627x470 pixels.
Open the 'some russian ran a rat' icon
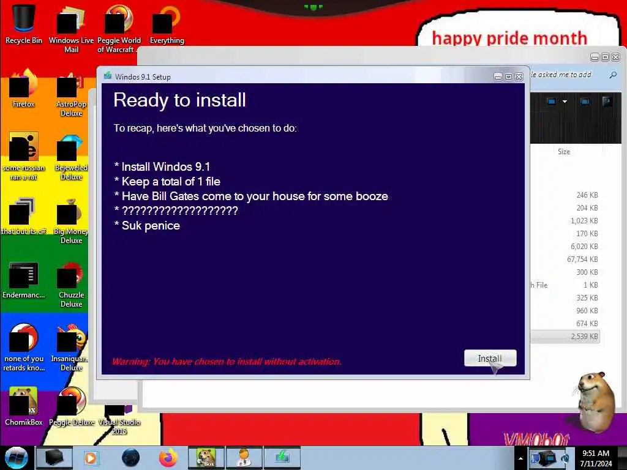(x=24, y=156)
